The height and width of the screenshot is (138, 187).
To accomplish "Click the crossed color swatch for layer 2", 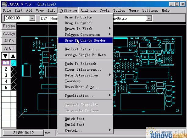I will 14,69.
